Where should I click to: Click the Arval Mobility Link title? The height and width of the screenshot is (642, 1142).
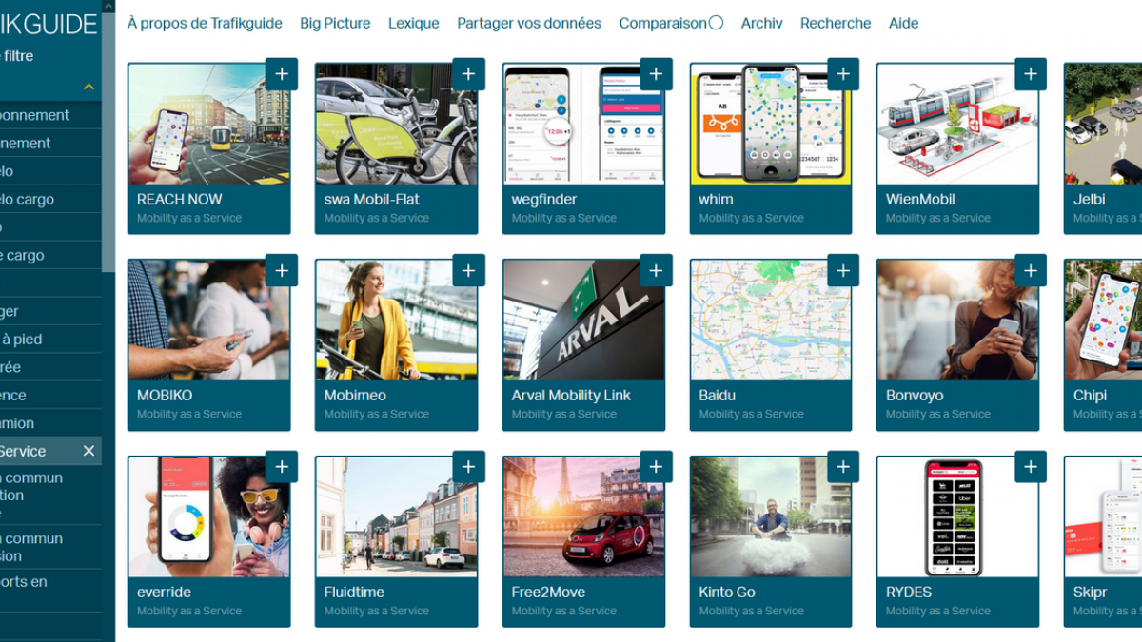click(571, 395)
